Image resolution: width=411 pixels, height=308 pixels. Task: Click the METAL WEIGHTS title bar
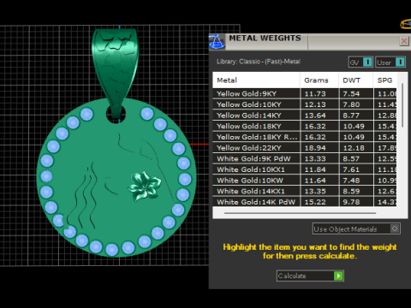(x=310, y=42)
